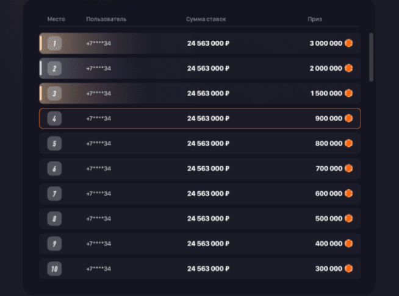The image size is (399, 296).
Task: Click the user +7****34 in rank 5 row
Action: (98, 144)
